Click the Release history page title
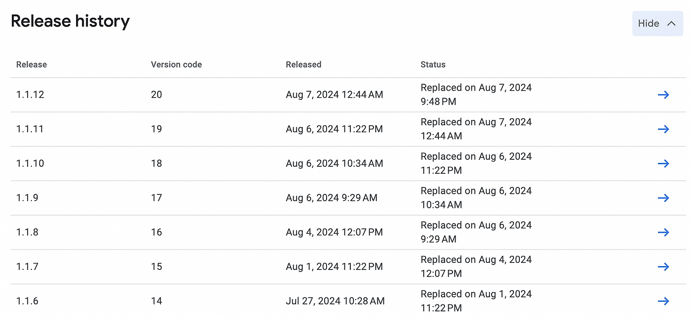Viewport: 691px width, 318px height. pos(70,21)
